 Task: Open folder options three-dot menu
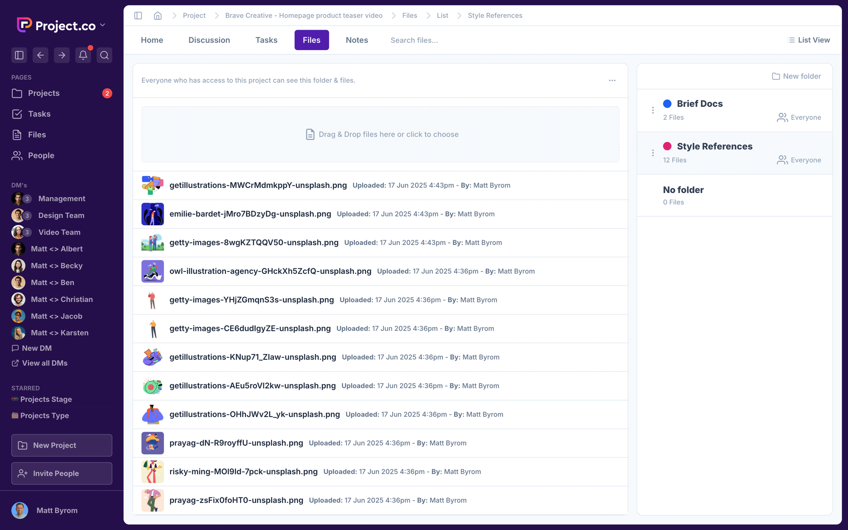click(x=612, y=80)
